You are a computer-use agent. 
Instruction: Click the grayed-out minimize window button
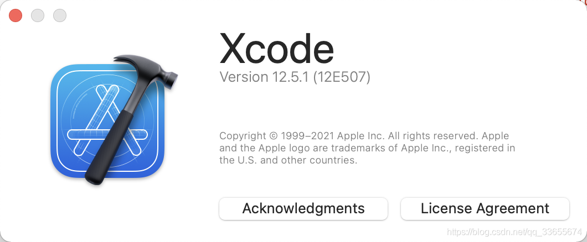pyautogui.click(x=38, y=15)
